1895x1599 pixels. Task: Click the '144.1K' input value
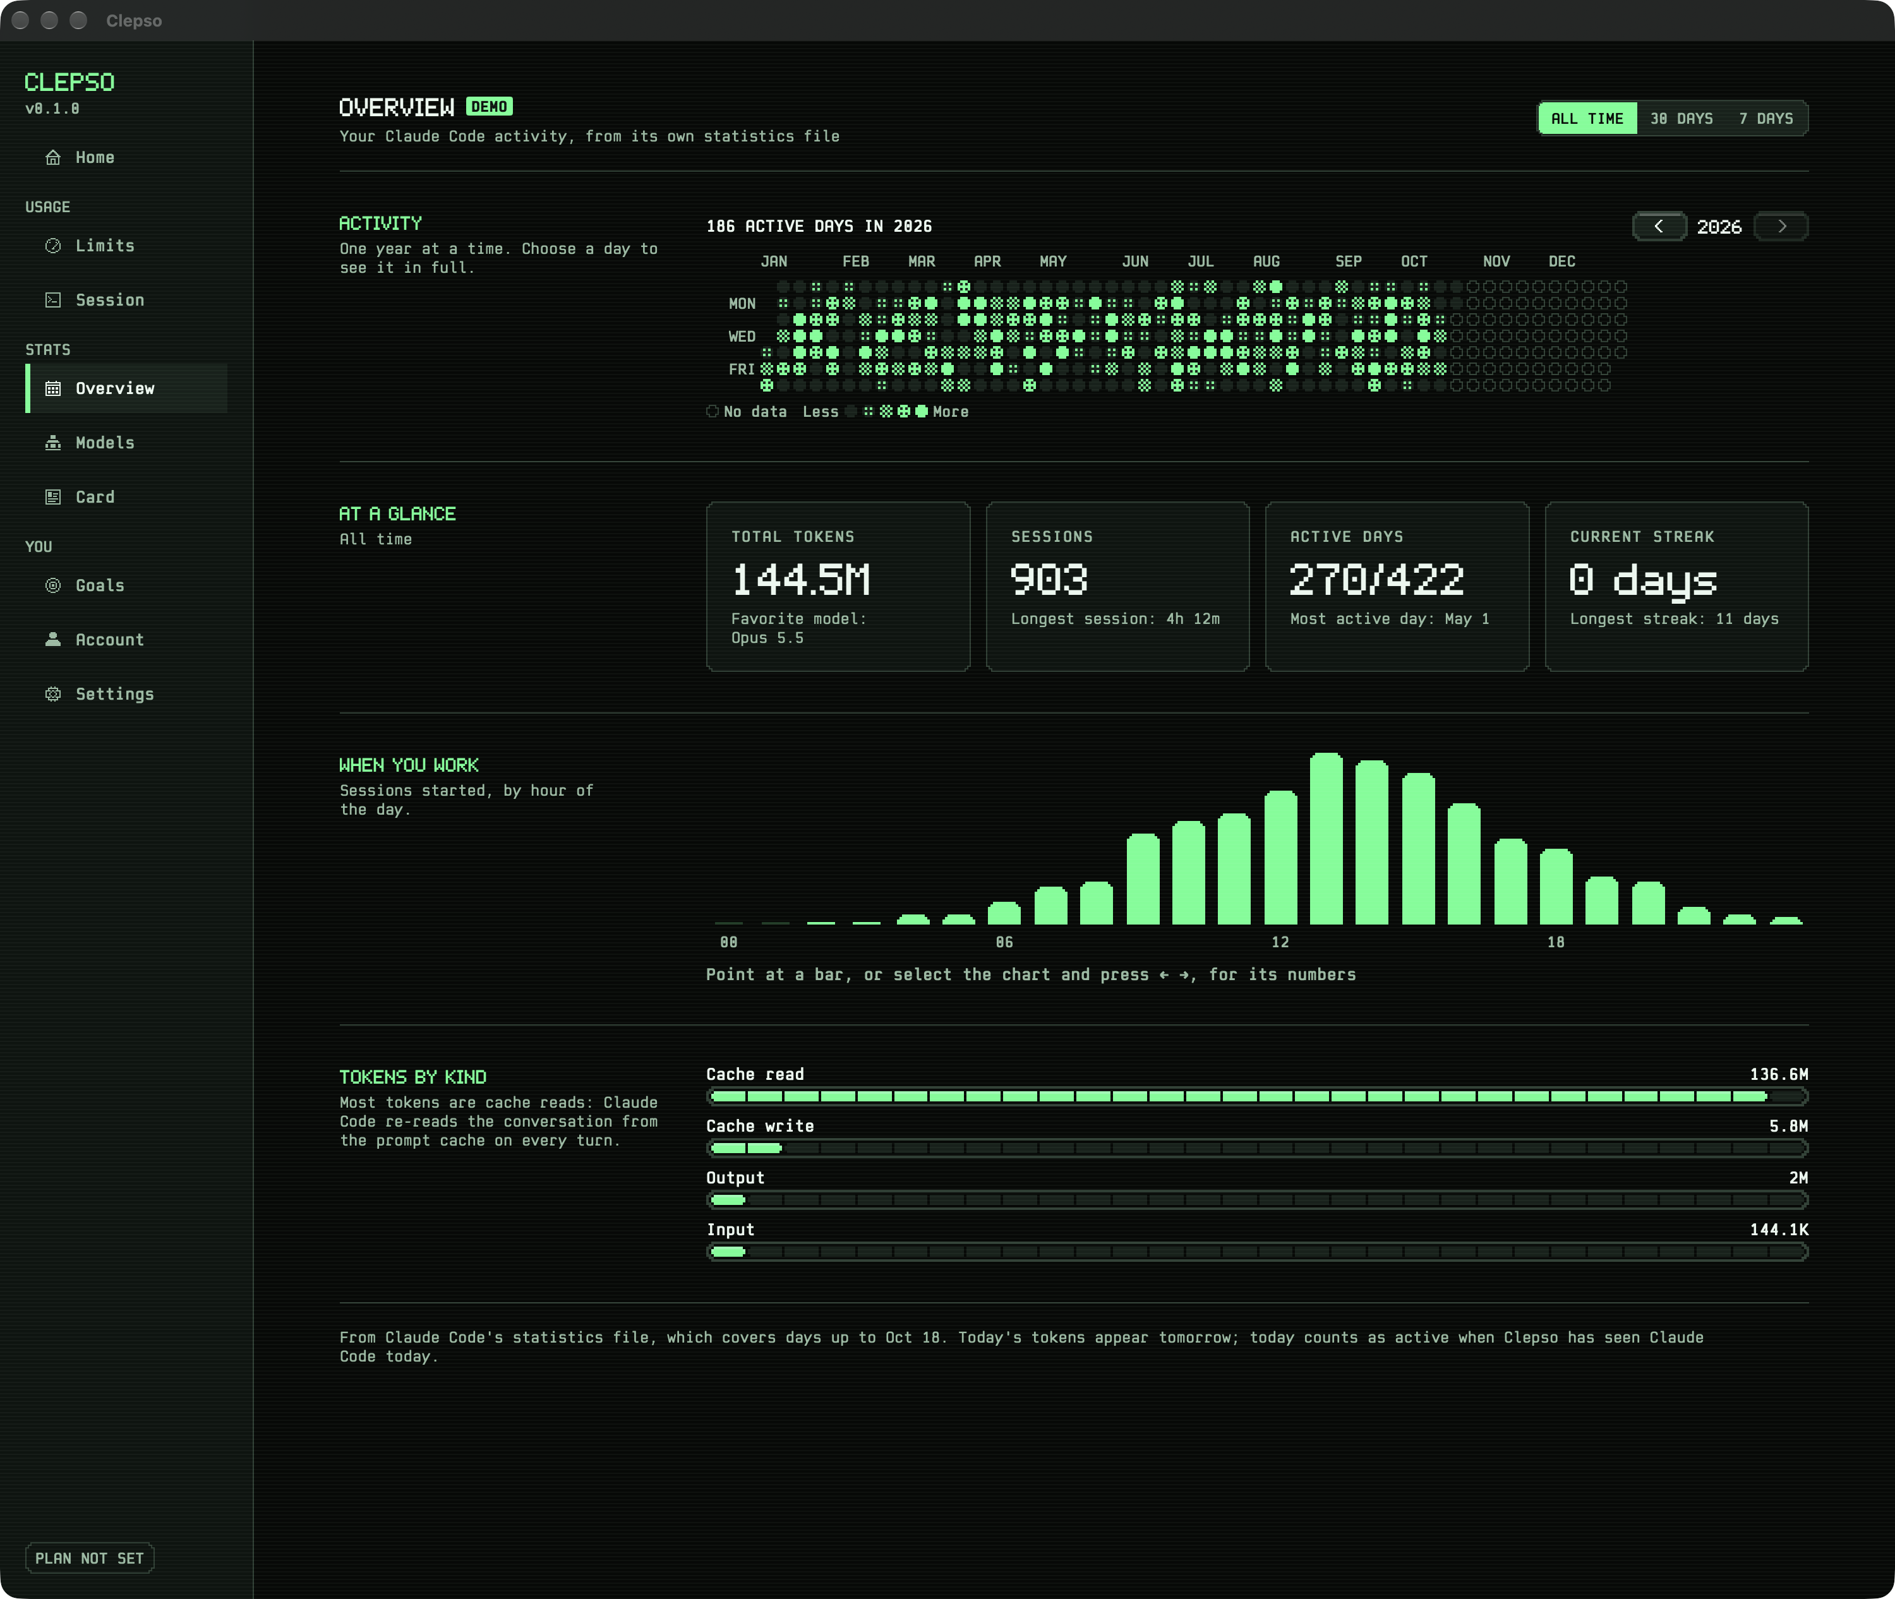(1779, 1229)
